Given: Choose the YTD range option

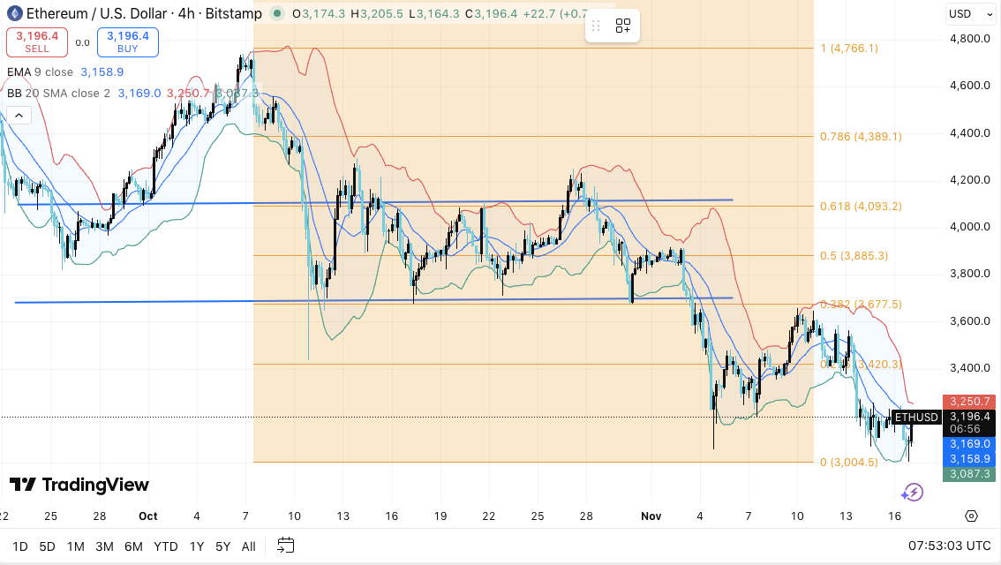Looking at the screenshot, I should point(165,546).
